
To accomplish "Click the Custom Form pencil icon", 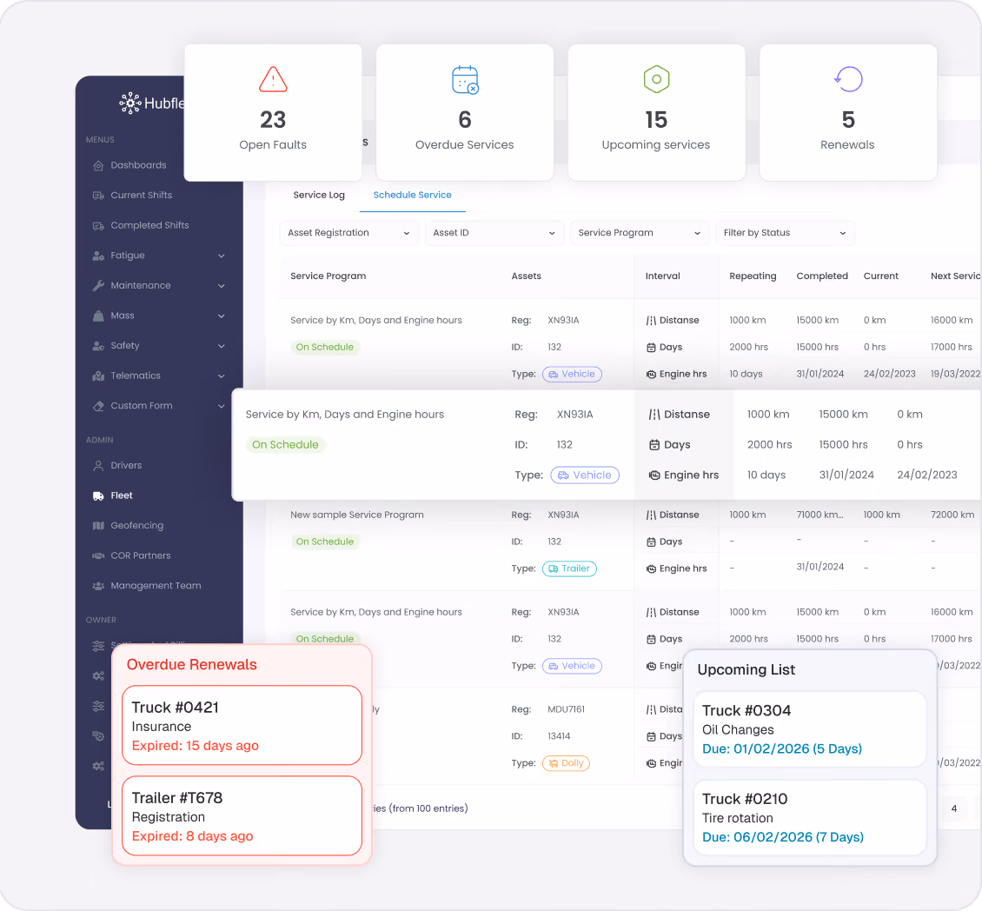I will (x=98, y=406).
